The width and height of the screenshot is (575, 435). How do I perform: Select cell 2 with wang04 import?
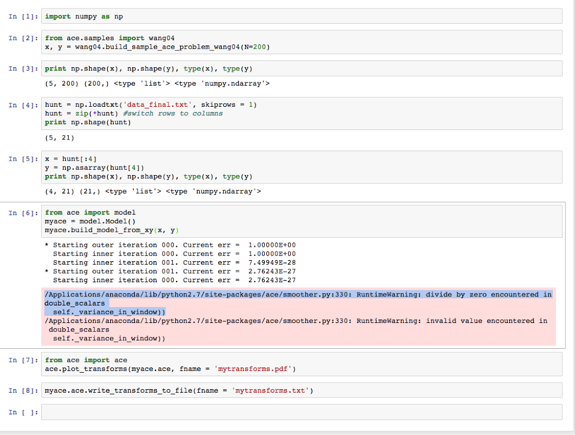tap(302, 42)
